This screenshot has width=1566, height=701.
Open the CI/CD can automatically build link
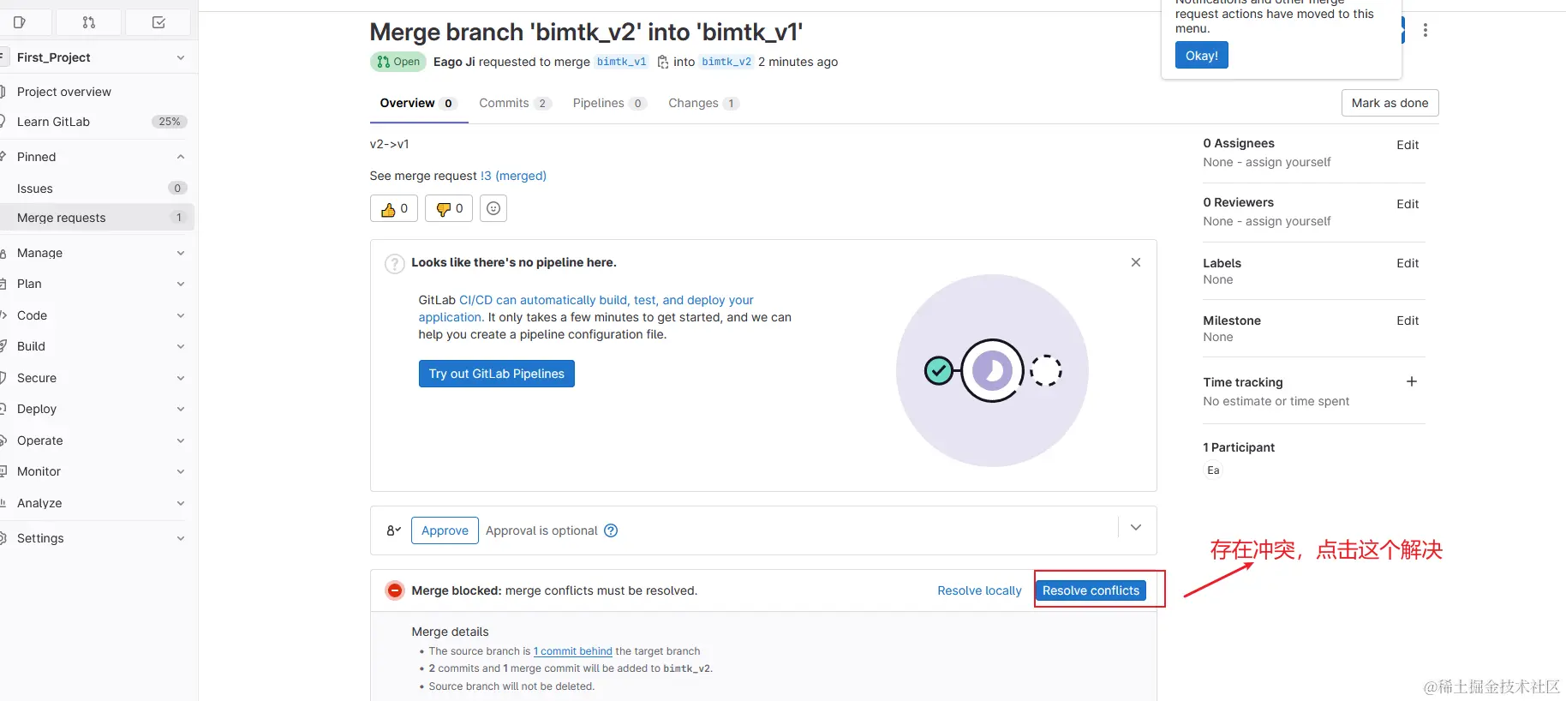(x=586, y=309)
